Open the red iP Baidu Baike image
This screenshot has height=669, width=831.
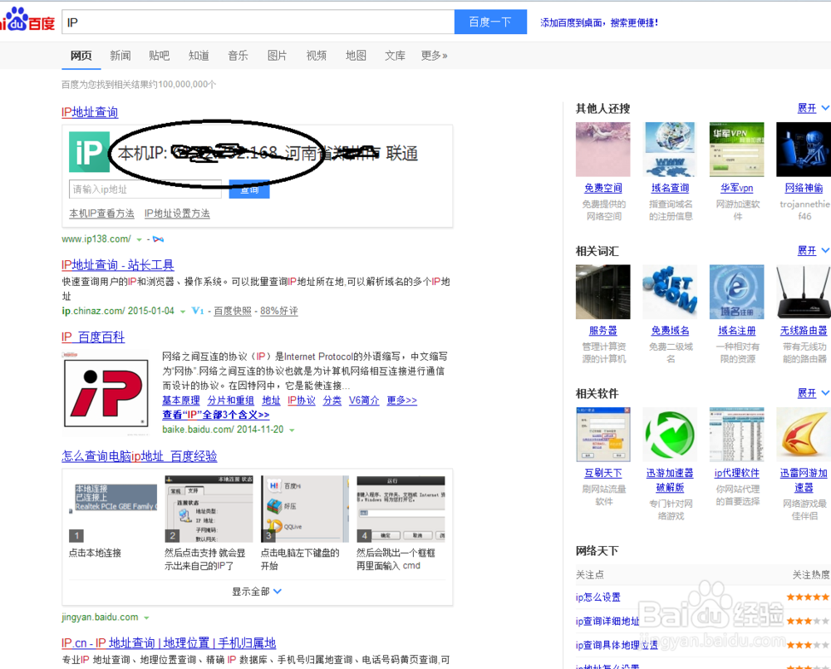pyautogui.click(x=106, y=393)
